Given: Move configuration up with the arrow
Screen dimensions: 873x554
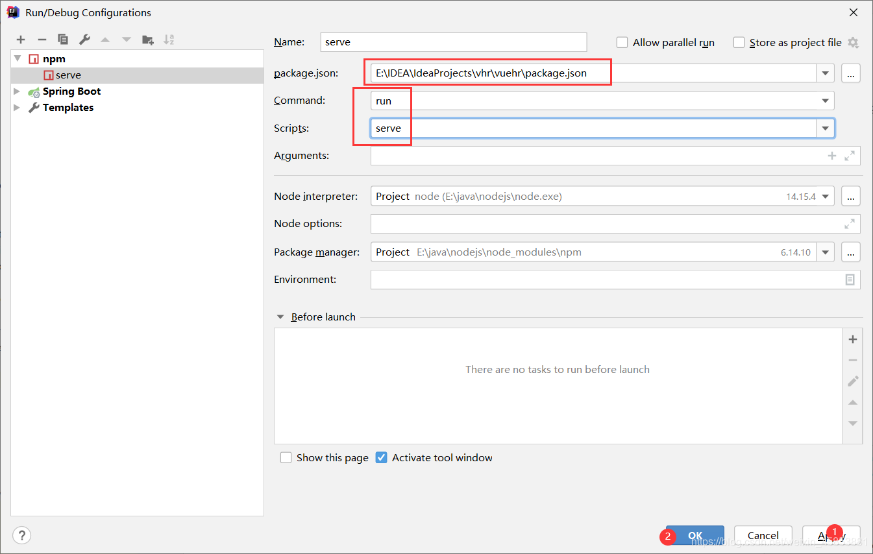Looking at the screenshot, I should (x=105, y=40).
